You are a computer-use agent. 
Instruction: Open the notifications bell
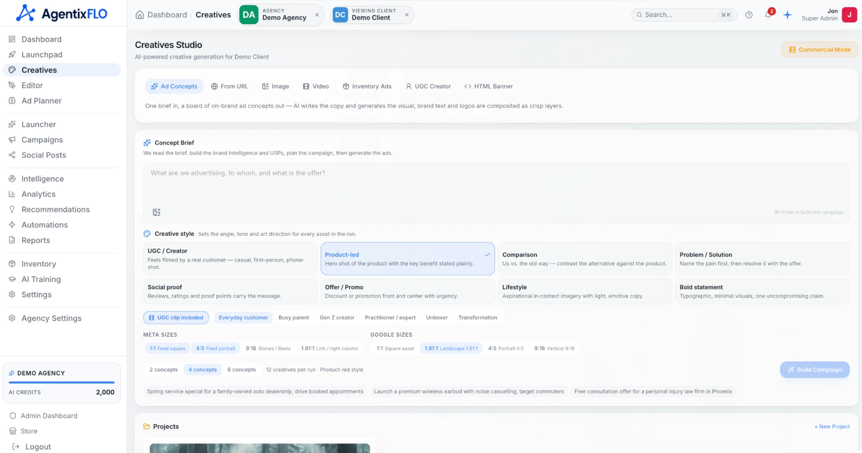click(769, 14)
